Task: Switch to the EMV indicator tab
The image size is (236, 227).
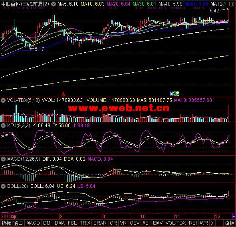Action: click(158, 223)
